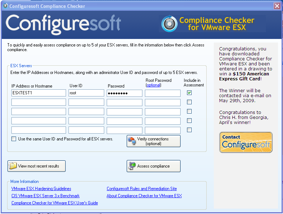
Task: Click 'Chris H. from Georgia' winner text
Action: point(244,118)
